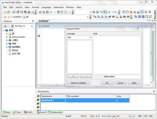This screenshot has width=157, height=119.
Task: Click the Cascade windows icon
Action: pos(136,17)
